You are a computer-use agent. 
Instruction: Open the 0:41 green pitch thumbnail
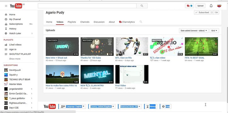click(202, 46)
